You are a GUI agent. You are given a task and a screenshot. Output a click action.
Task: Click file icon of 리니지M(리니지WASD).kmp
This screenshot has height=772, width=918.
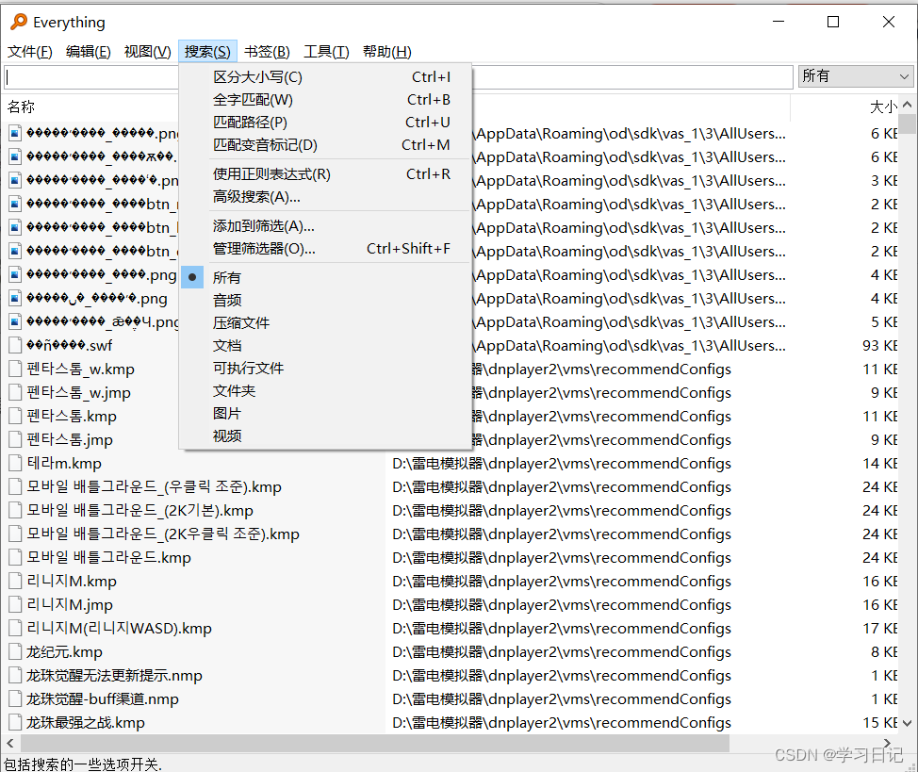(x=15, y=628)
